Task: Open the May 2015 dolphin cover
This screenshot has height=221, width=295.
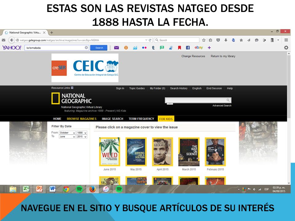Action: 136,152
